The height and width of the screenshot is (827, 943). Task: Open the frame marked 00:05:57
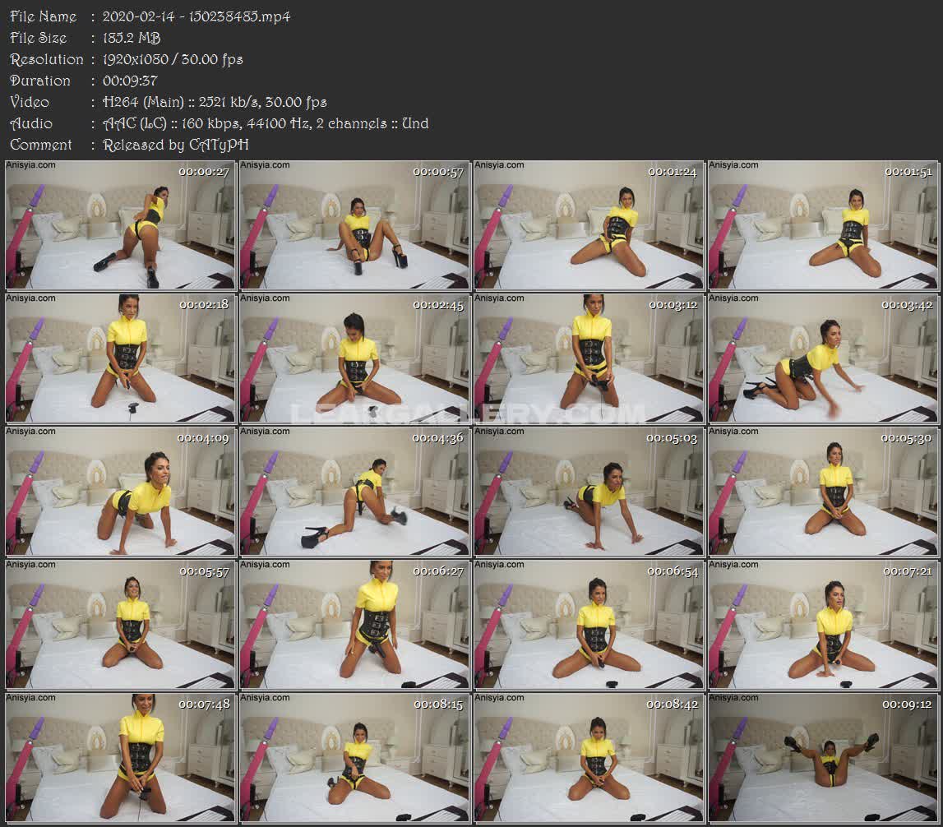pyautogui.click(x=120, y=625)
